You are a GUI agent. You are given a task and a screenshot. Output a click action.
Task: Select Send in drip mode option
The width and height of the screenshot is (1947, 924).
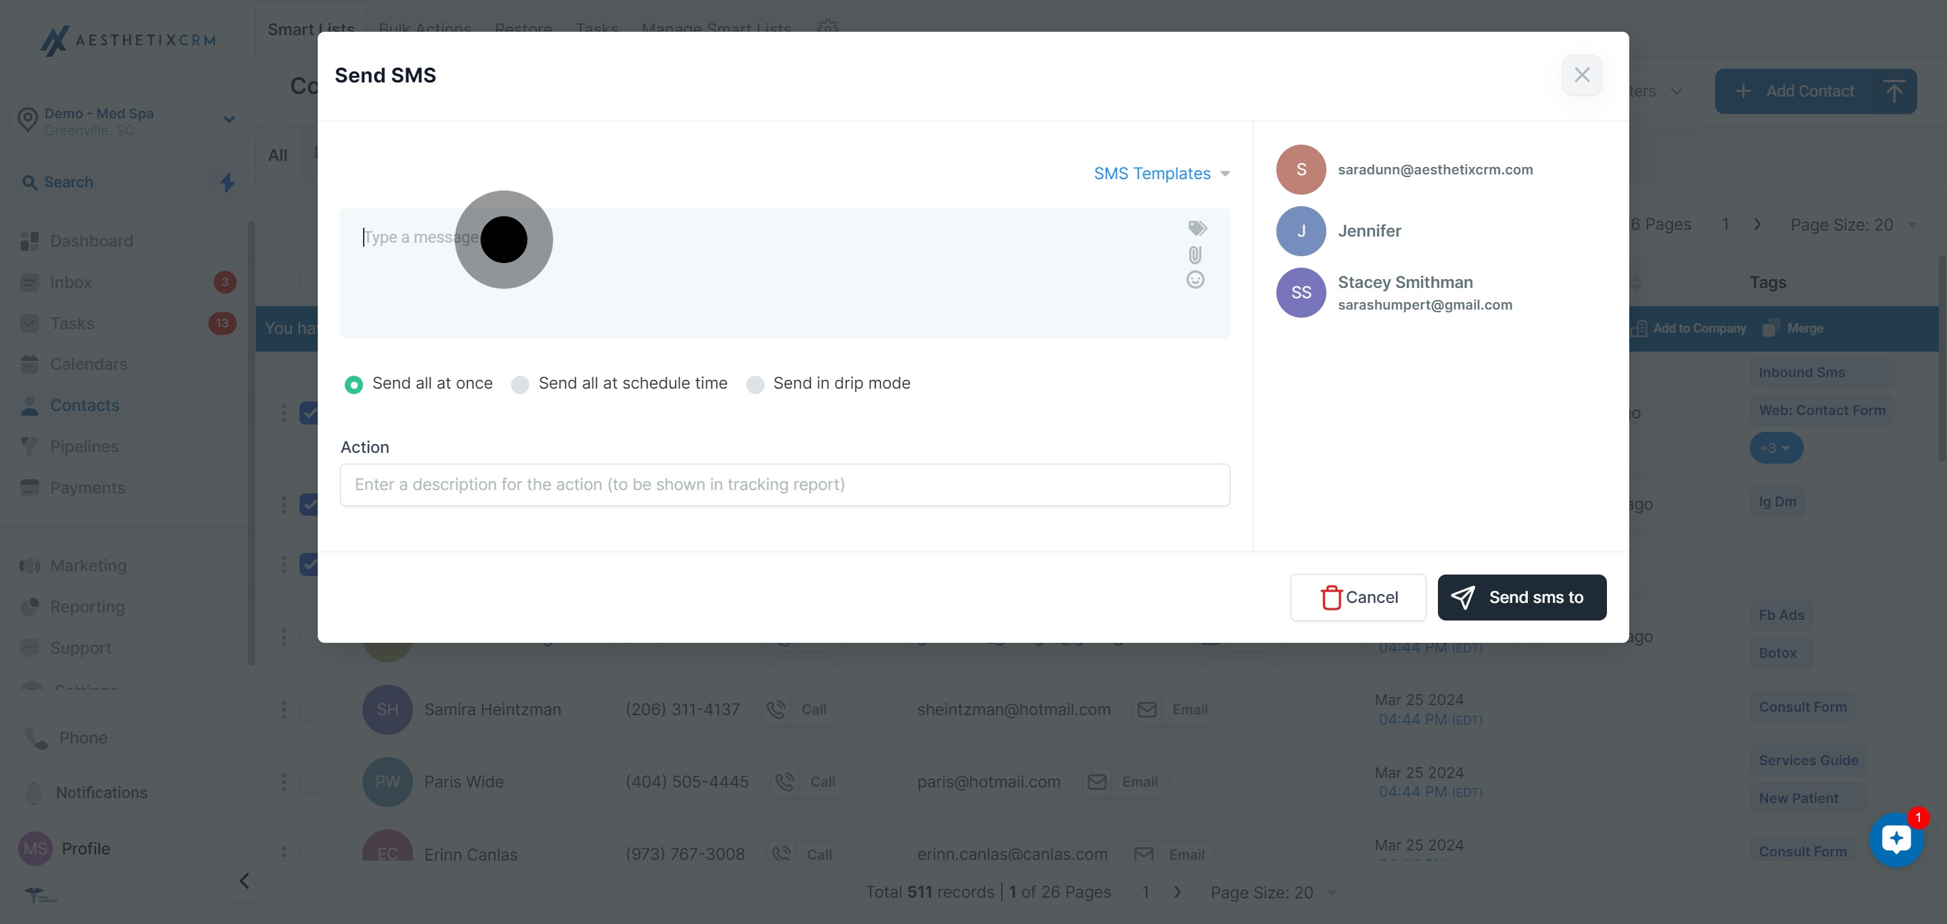[755, 385]
